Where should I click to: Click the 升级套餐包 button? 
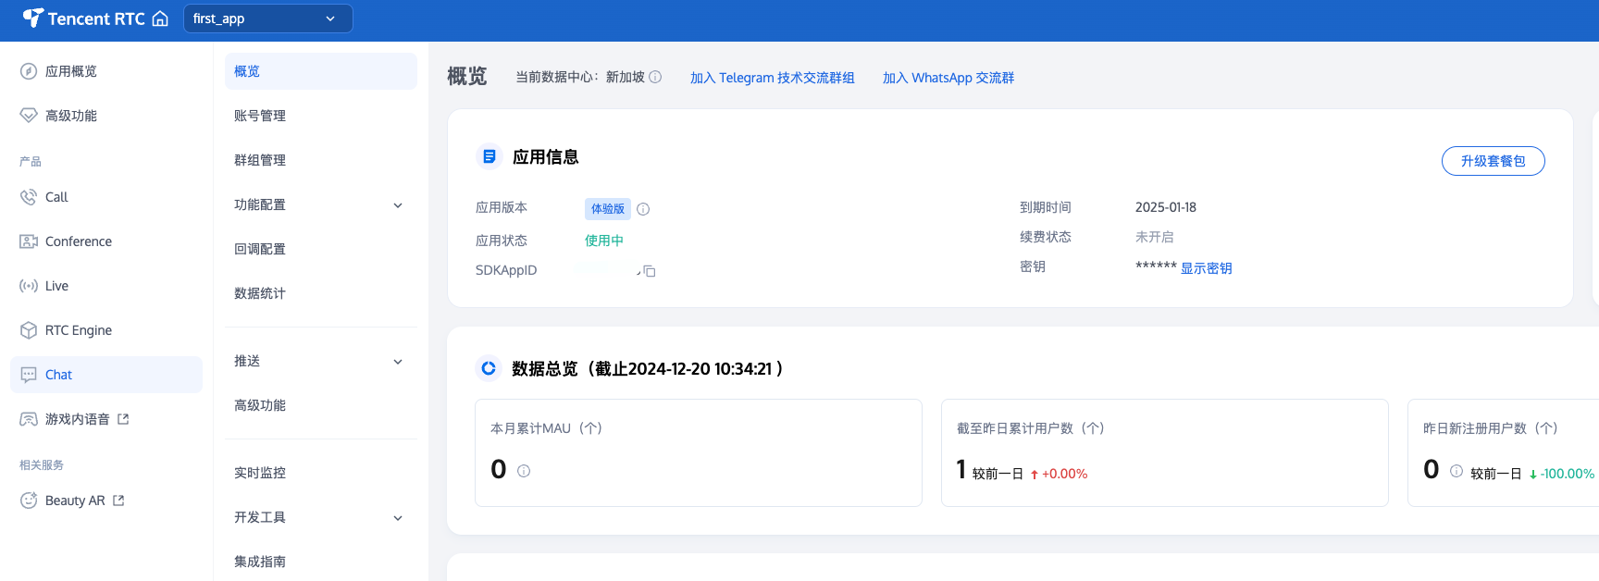pos(1494,161)
